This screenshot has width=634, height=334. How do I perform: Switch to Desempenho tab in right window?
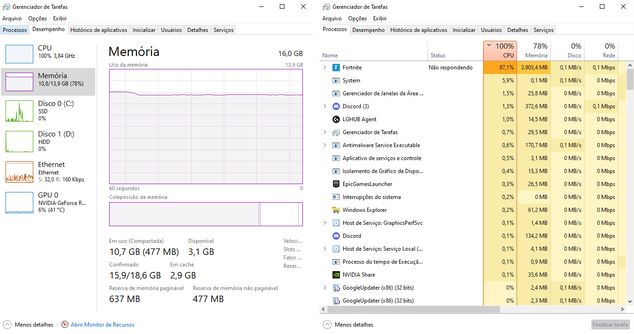coord(368,30)
